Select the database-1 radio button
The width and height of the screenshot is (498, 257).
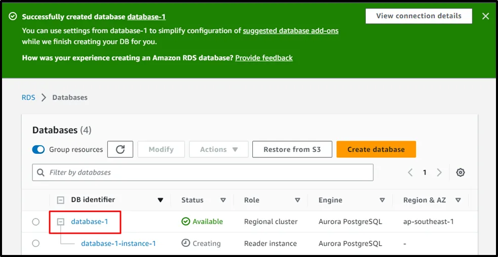click(x=35, y=222)
